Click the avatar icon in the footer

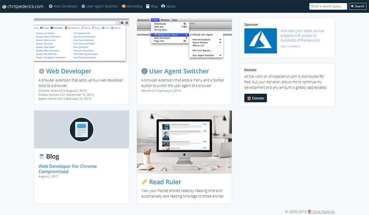[x=310, y=212]
